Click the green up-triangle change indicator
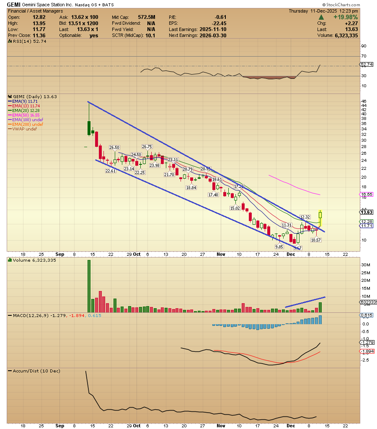Screen dimensions: 377x429 tap(321, 17)
